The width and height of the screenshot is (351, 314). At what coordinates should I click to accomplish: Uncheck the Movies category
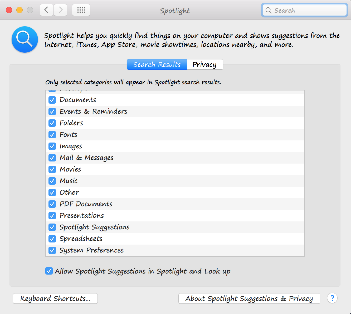click(x=52, y=169)
